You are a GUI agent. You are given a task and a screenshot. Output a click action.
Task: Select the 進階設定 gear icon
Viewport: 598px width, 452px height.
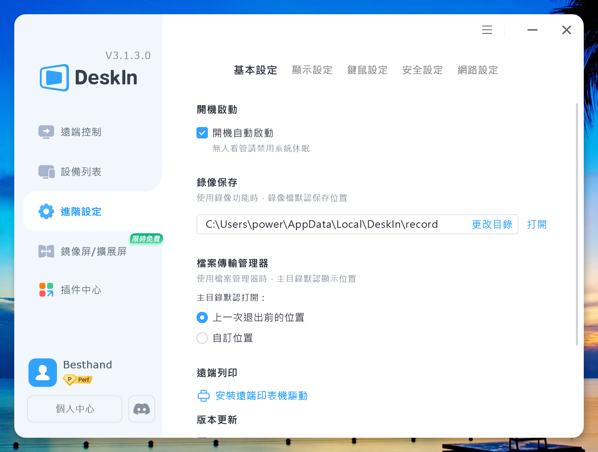point(46,211)
